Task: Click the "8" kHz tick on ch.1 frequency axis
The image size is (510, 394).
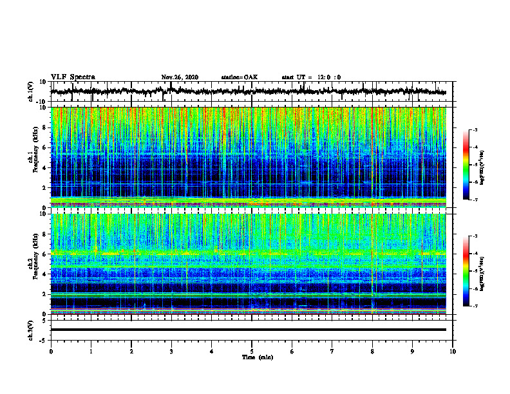Action: [46, 127]
